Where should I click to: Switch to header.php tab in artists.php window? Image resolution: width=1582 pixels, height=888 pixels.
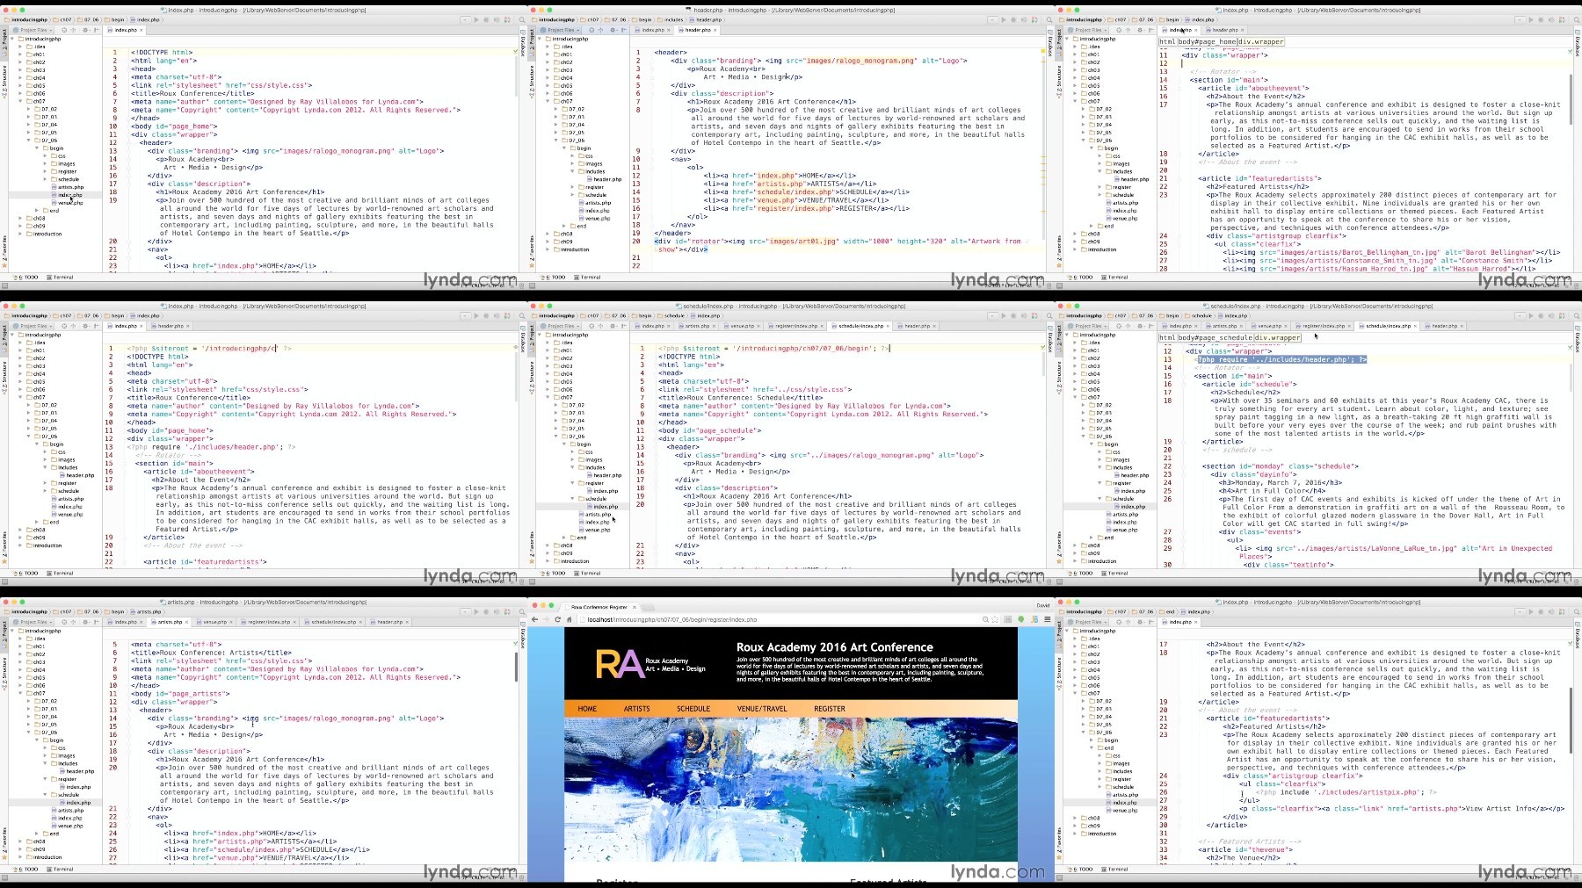[x=389, y=622]
